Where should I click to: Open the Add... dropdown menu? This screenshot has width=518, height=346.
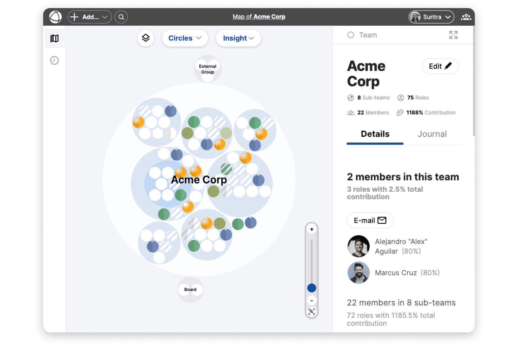click(x=90, y=17)
